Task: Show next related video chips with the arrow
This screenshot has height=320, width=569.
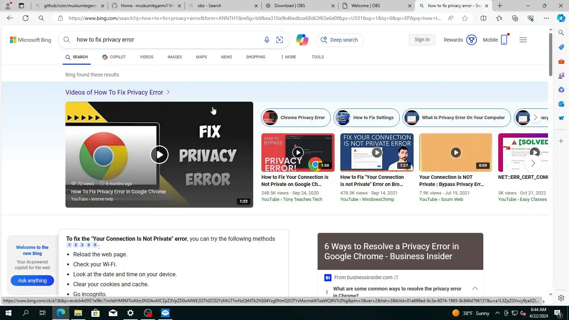Action: pos(535,117)
